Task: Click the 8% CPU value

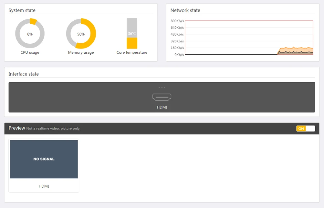Action: pyautogui.click(x=30, y=34)
